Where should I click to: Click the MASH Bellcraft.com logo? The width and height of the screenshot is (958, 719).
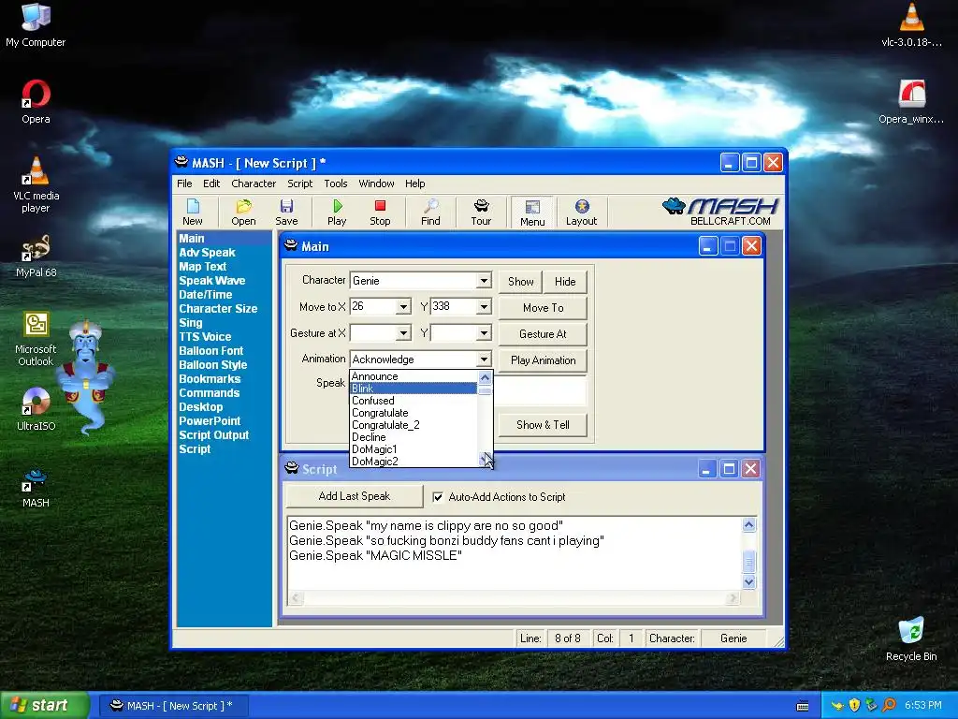pyautogui.click(x=720, y=212)
